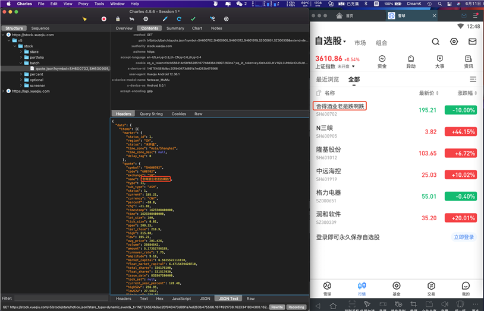Open the 我的 profile tab icon
This screenshot has height=311, width=484.
click(466, 288)
